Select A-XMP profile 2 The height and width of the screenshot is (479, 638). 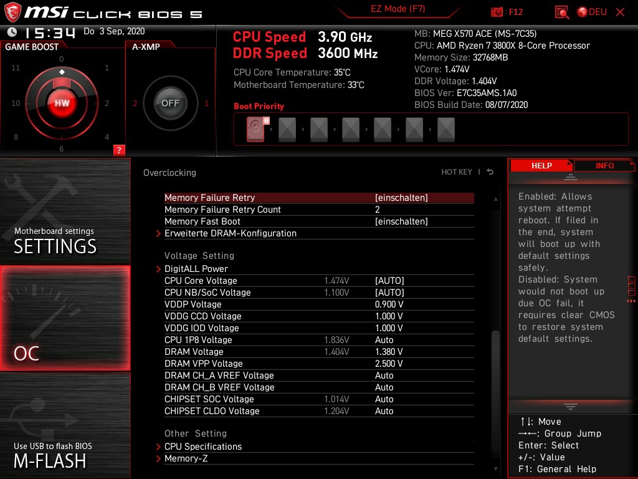point(135,103)
